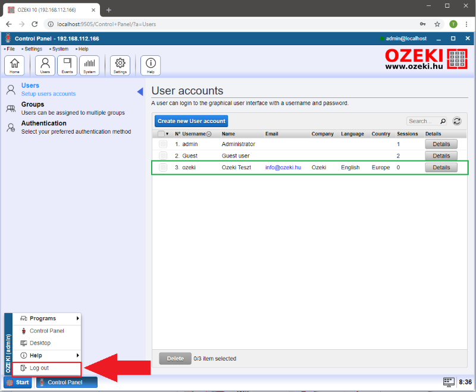Tick the checkbox for ozeki user
Viewport: 476px width, 392px height.
coord(163,167)
